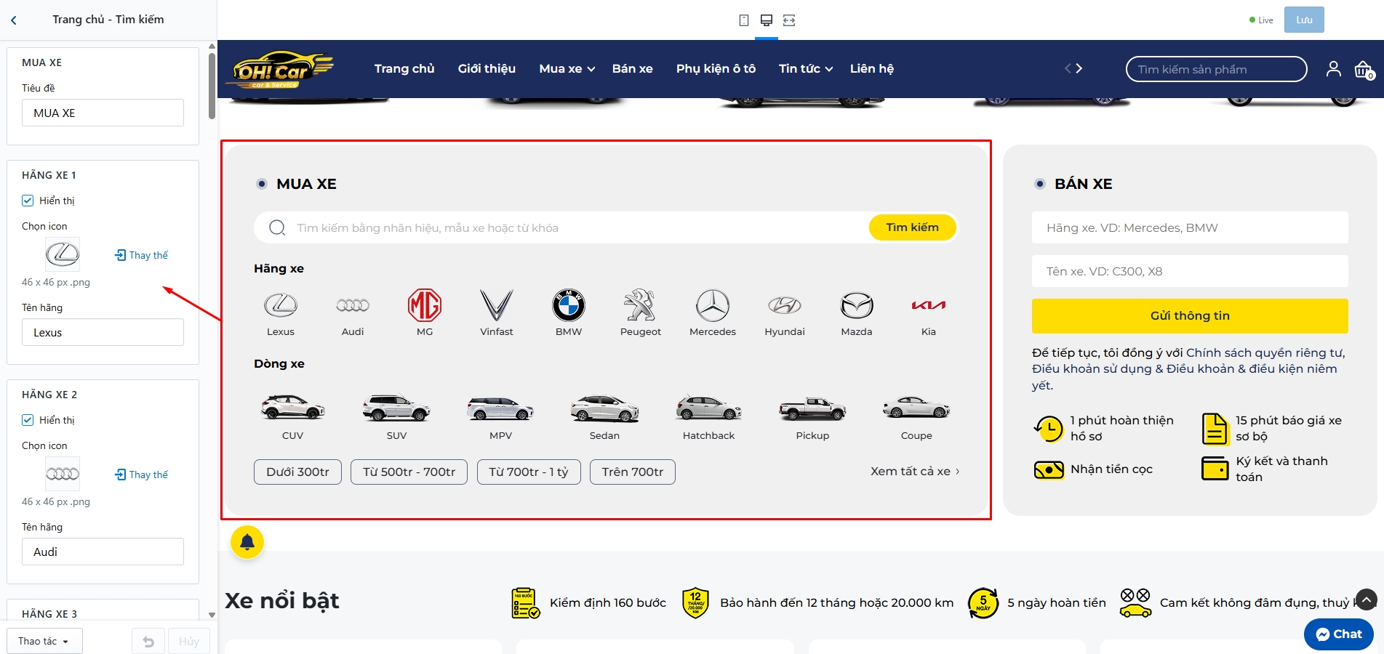Toggle Hiển thị checkbox for Hãng xe 2
The image size is (1384, 654).
pyautogui.click(x=28, y=420)
